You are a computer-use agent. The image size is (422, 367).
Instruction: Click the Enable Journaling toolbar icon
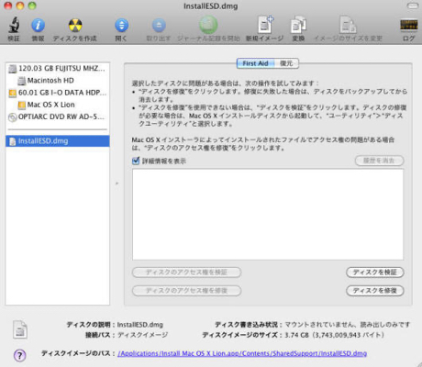tap(208, 25)
